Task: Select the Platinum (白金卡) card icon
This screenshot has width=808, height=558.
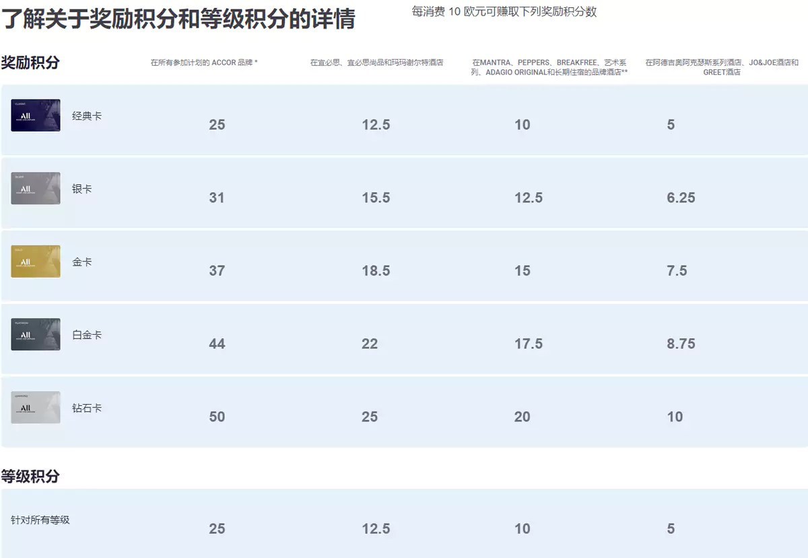Action: click(35, 334)
